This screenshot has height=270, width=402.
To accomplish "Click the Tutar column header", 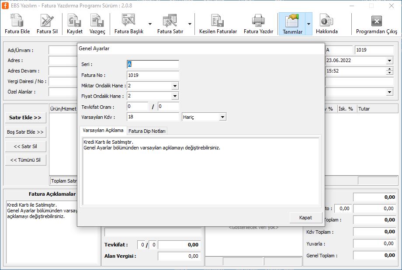I will coord(378,109).
